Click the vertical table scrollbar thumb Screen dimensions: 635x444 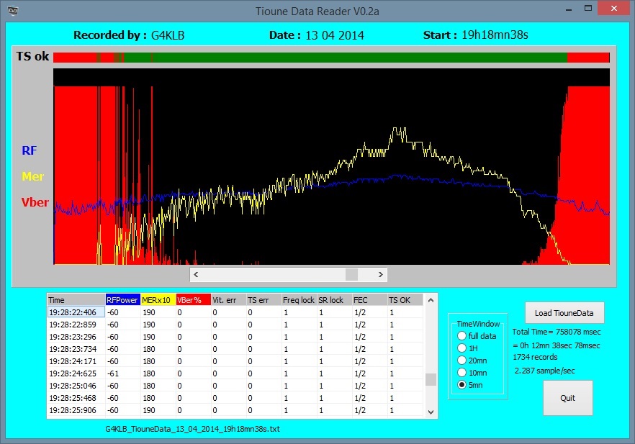click(x=431, y=379)
